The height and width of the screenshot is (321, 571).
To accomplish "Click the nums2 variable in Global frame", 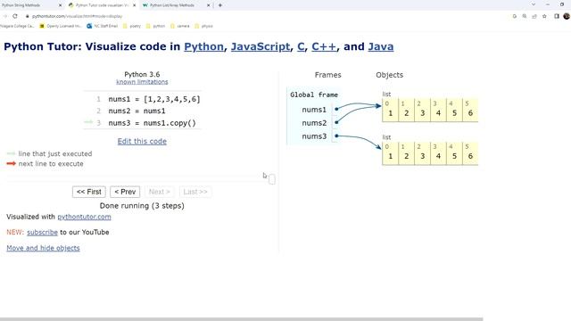I will (x=314, y=123).
